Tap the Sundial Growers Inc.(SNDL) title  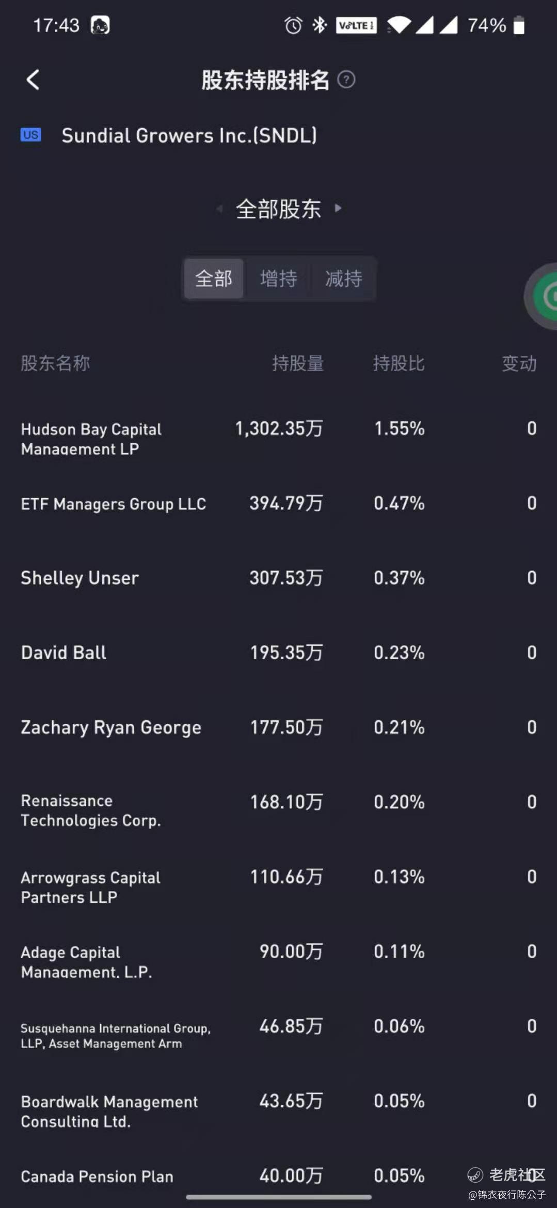tap(189, 135)
